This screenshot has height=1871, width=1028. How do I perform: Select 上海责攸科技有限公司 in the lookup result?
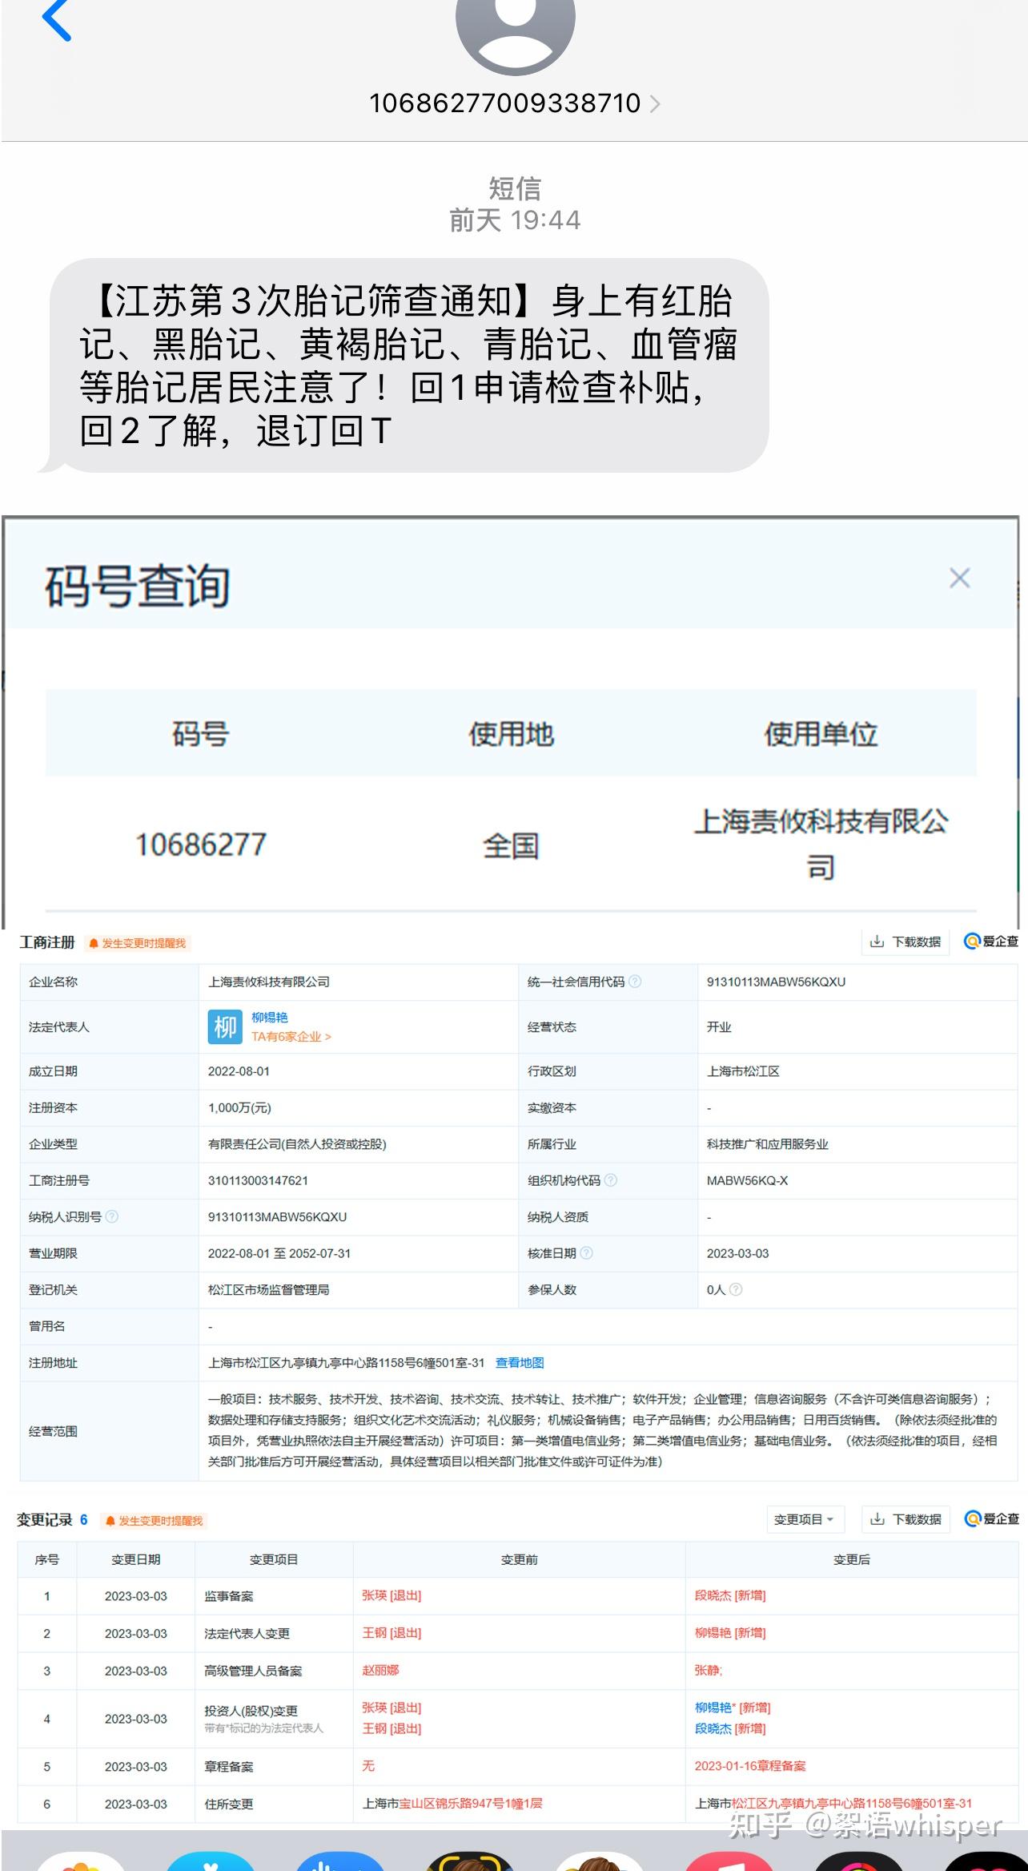(821, 844)
